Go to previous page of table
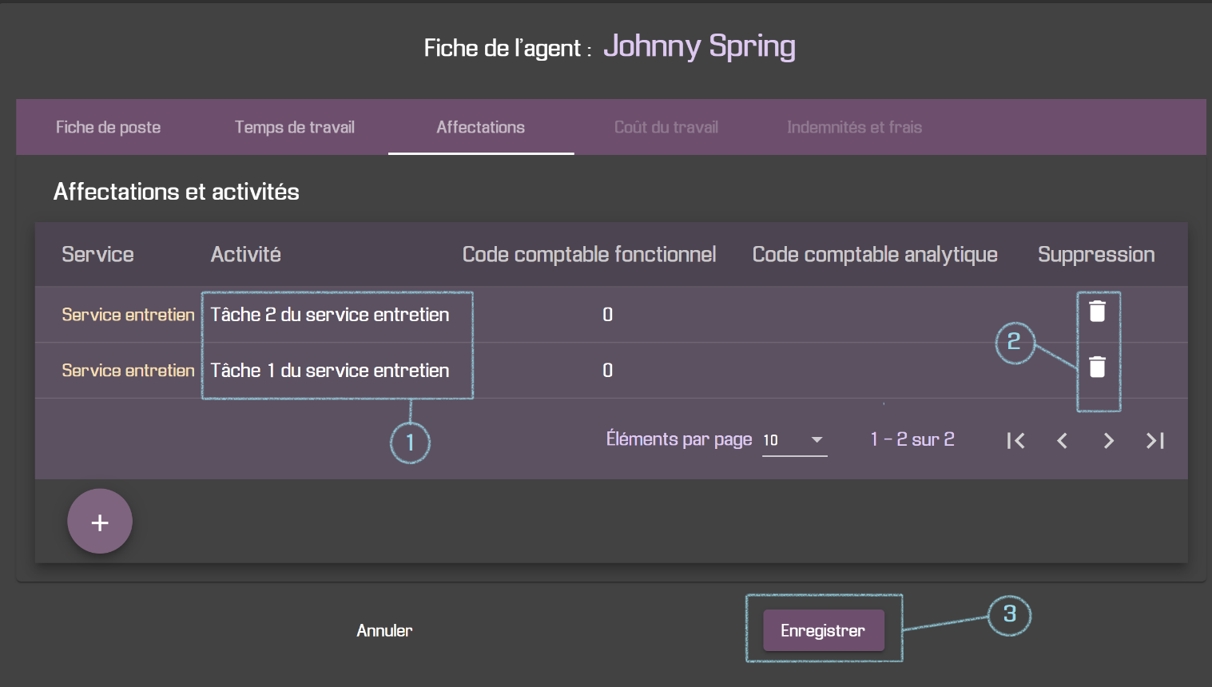This screenshot has width=1212, height=687. click(x=1062, y=440)
